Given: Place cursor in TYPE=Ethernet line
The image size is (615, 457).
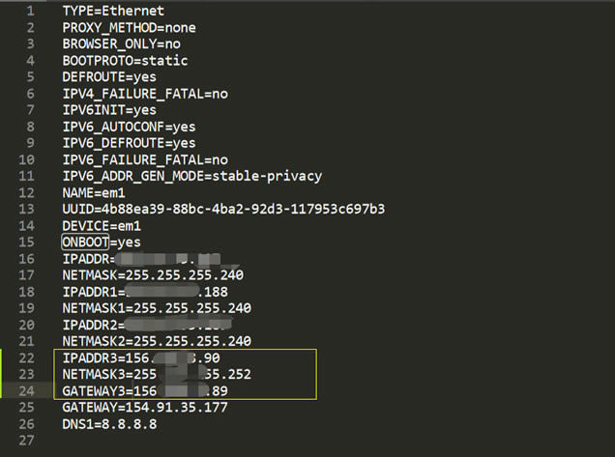Looking at the screenshot, I should pyautogui.click(x=113, y=11).
